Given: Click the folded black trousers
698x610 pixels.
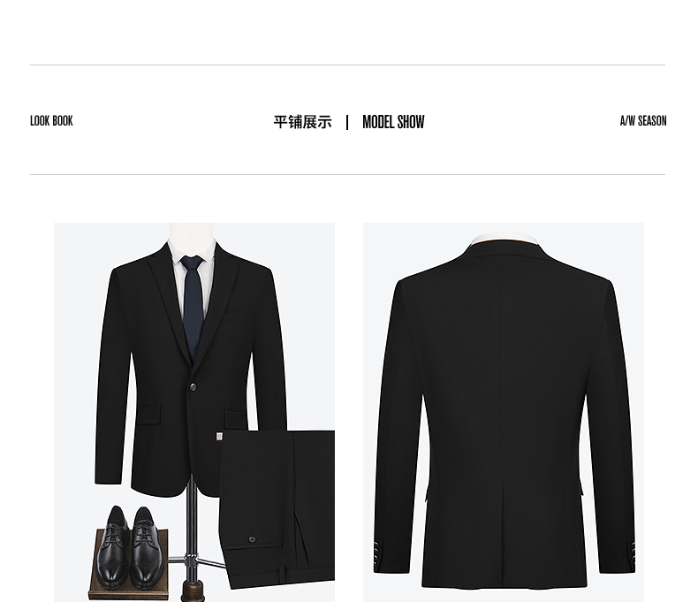Looking at the screenshot, I should point(278,509).
